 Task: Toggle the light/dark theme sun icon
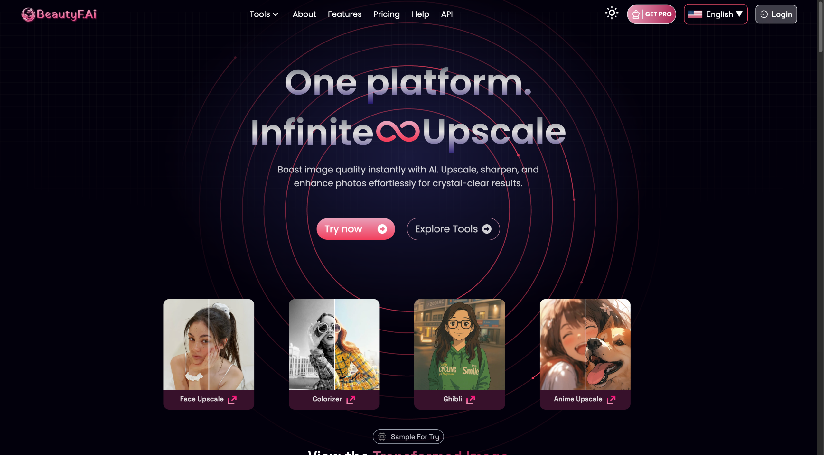[612, 14]
